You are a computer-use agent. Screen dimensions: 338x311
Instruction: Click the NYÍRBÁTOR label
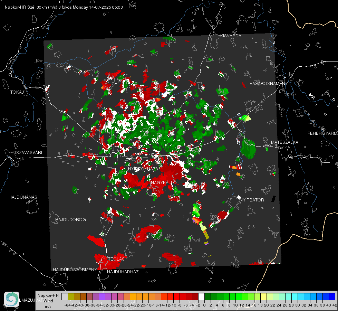[x=252, y=200]
